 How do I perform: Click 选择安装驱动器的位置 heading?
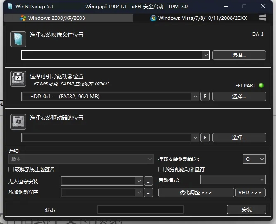pyautogui.click(x=57, y=118)
